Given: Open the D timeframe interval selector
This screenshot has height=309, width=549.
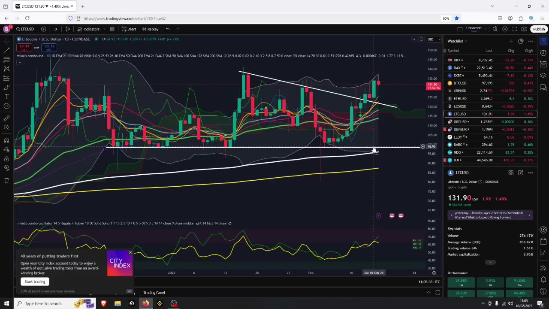Looking at the screenshot, I should (x=55, y=29).
